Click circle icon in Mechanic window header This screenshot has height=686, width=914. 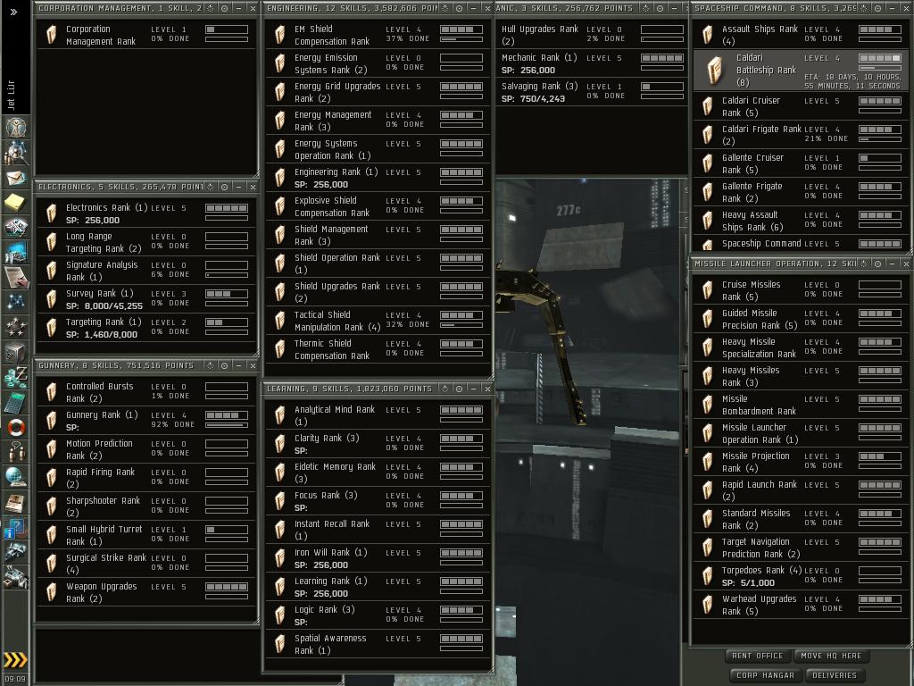click(660, 8)
